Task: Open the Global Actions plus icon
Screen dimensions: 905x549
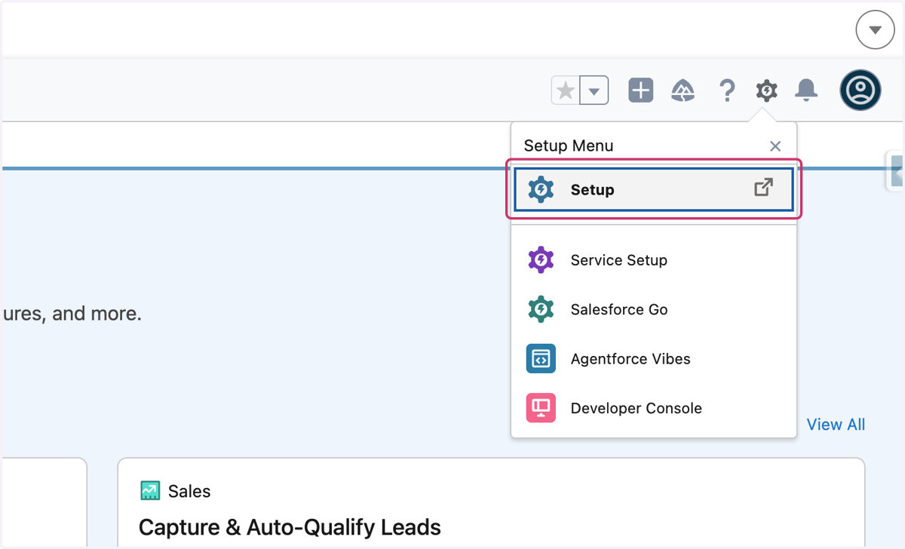Action: coord(641,90)
